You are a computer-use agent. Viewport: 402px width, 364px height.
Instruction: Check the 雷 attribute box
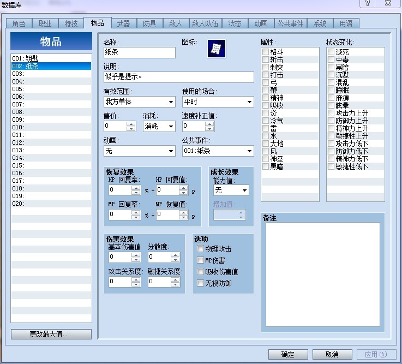click(266, 128)
